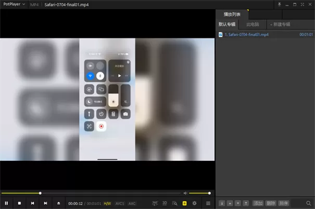
Task: Stop playback with the stop button
Action: coord(19,203)
